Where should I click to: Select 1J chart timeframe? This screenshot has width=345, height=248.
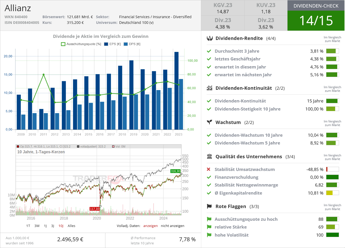pos(45,226)
